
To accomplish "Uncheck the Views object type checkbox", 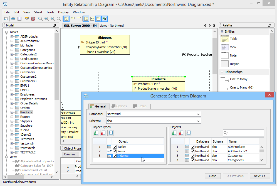I will tap(115, 151).
